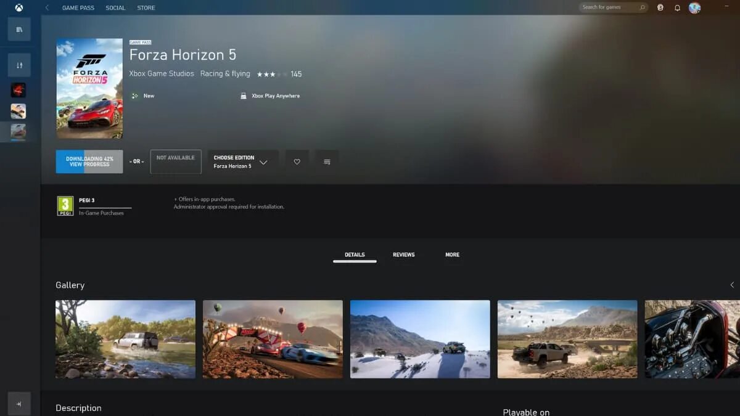The height and width of the screenshot is (416, 740).
Task: Click the gallery previous arrow
Action: click(732, 285)
